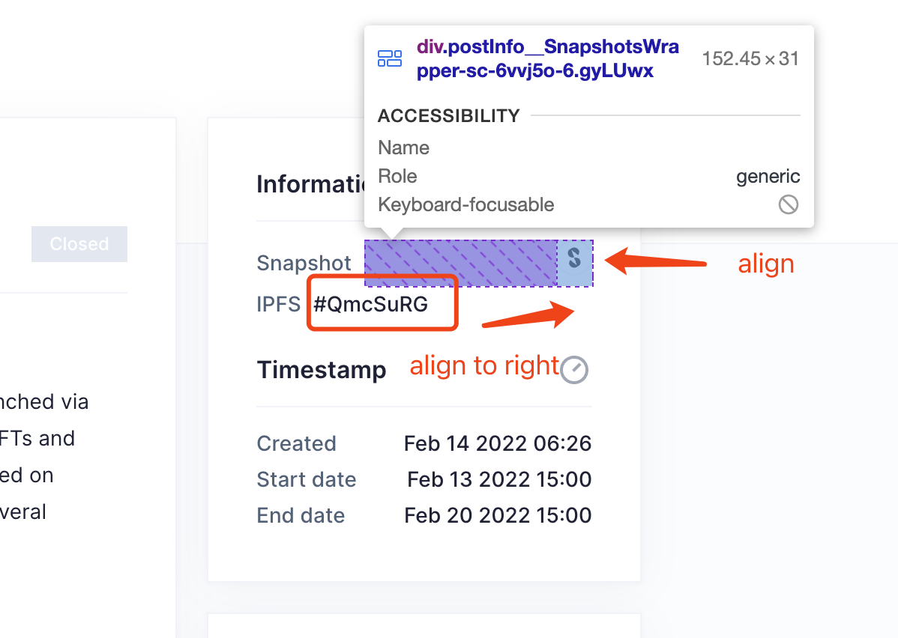Click the 152.45 × 31 dimensions readout
898x638 pixels.
coord(749,58)
